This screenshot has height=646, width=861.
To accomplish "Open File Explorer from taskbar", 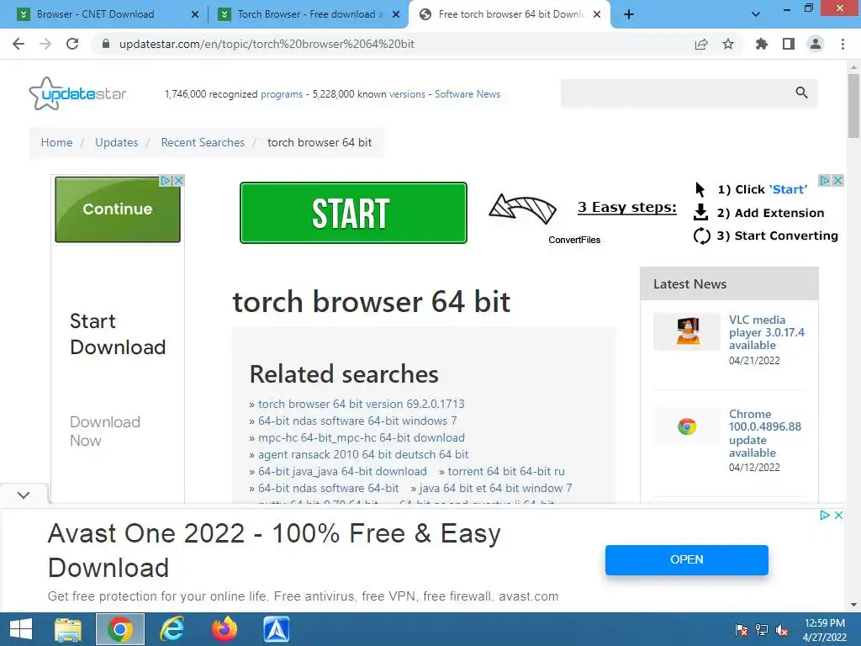I will point(68,629).
